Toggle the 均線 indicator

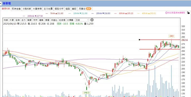coord(6,20)
